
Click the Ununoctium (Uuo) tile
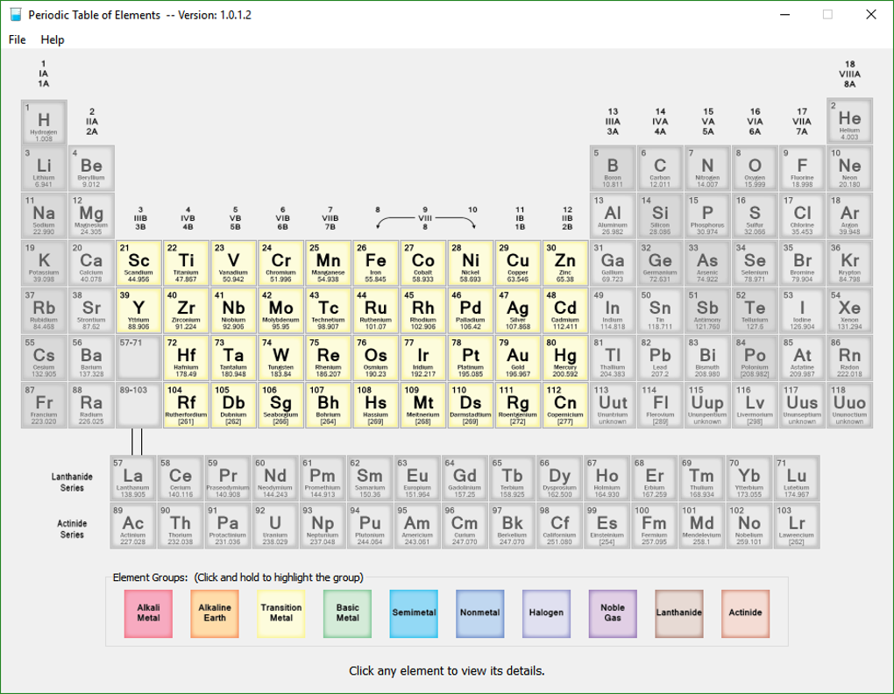849,405
